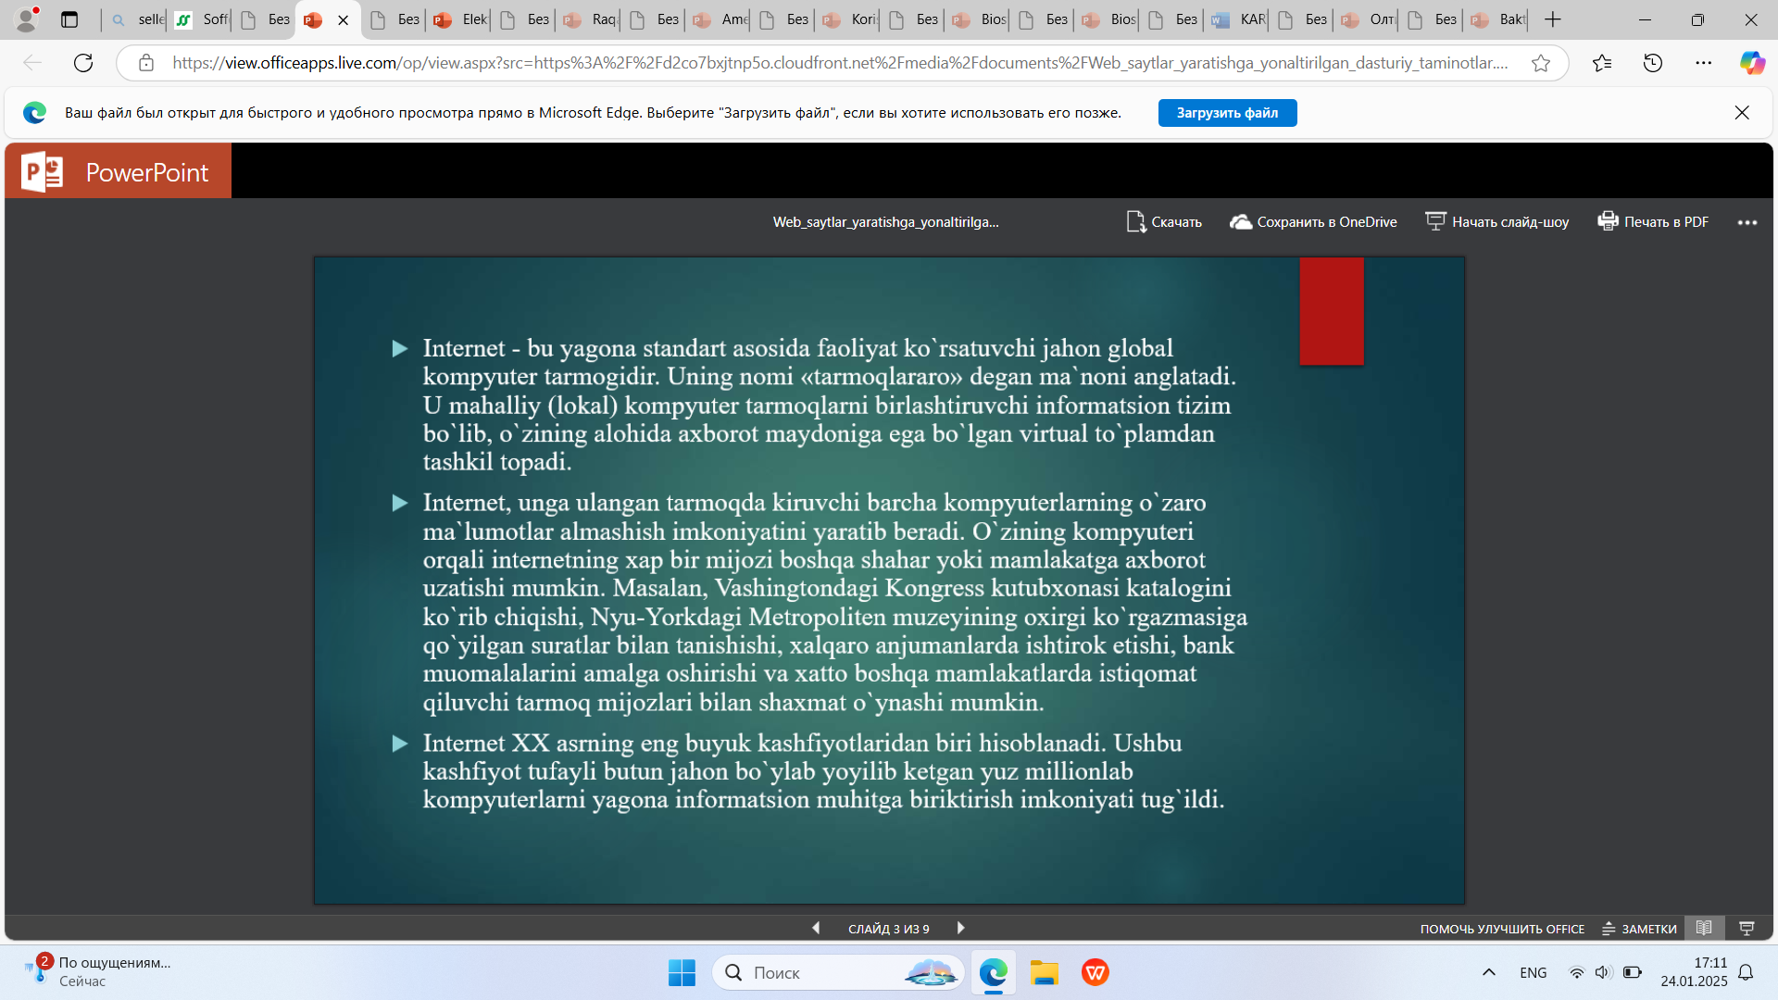Dismiss the Edge file notification bar
1778x1000 pixels.
pos(1741,113)
